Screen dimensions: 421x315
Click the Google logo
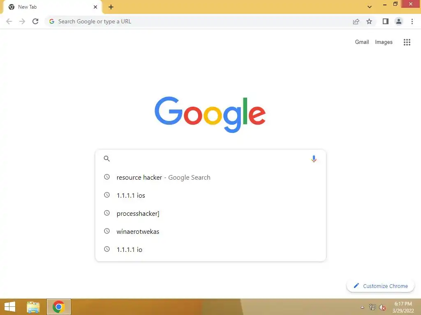(210, 115)
